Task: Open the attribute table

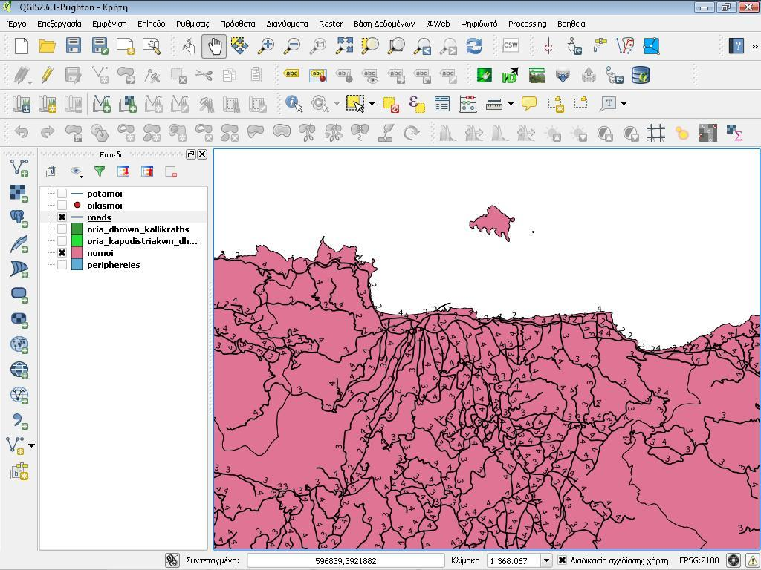Action: pyautogui.click(x=442, y=104)
